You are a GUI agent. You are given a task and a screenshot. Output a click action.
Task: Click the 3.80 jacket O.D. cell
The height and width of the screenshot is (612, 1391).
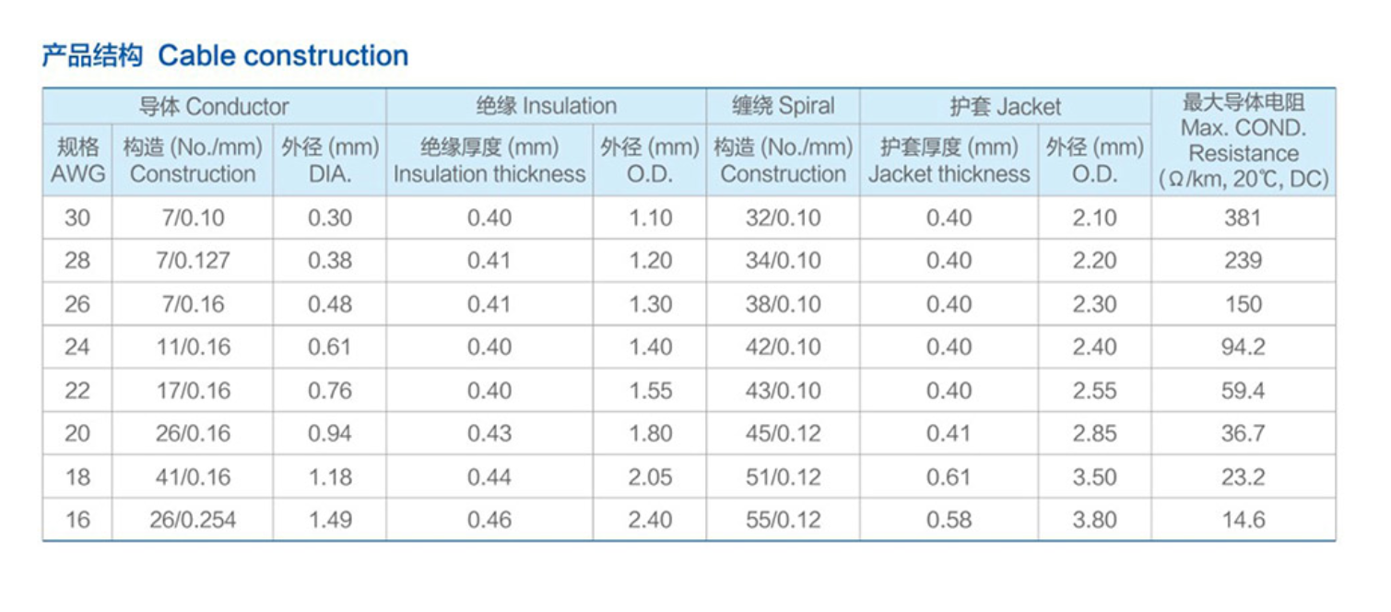[x=1094, y=520]
